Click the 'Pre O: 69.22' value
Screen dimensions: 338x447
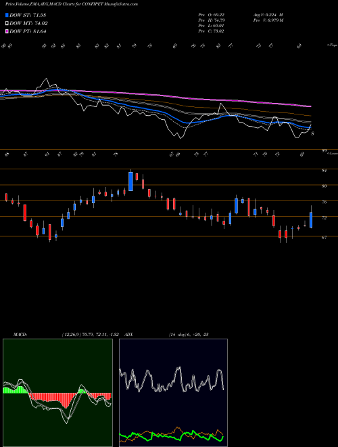click(212, 15)
